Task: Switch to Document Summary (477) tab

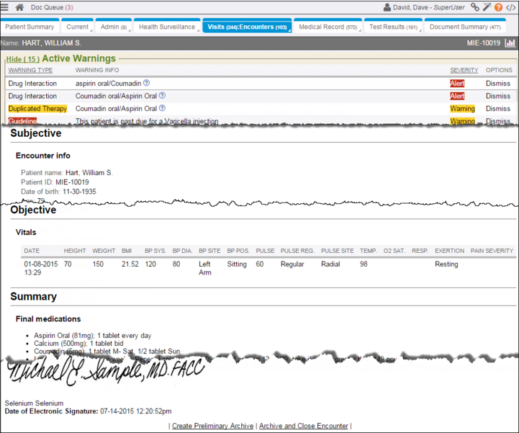Action: [465, 27]
